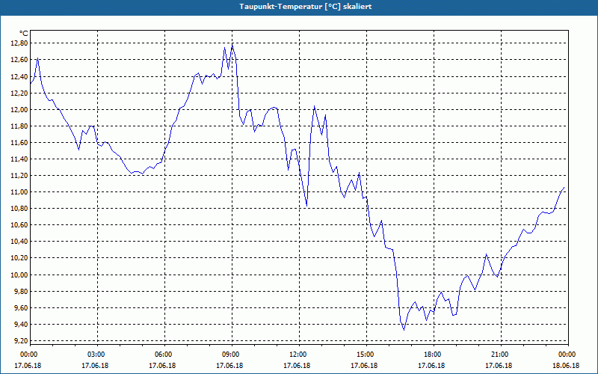This screenshot has height=374, width=598.
Task: Select the '18:00' time label
Action: [x=434, y=355]
